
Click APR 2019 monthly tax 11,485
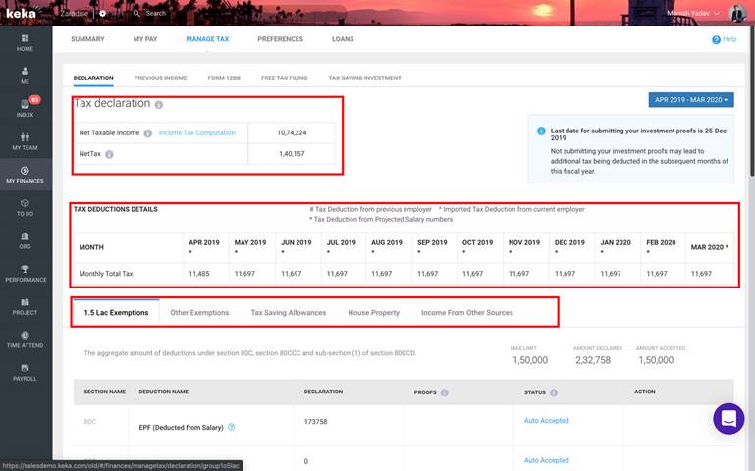pyautogui.click(x=199, y=273)
